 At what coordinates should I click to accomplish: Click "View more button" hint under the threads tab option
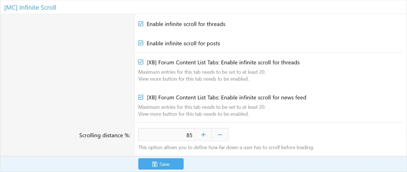193,79
